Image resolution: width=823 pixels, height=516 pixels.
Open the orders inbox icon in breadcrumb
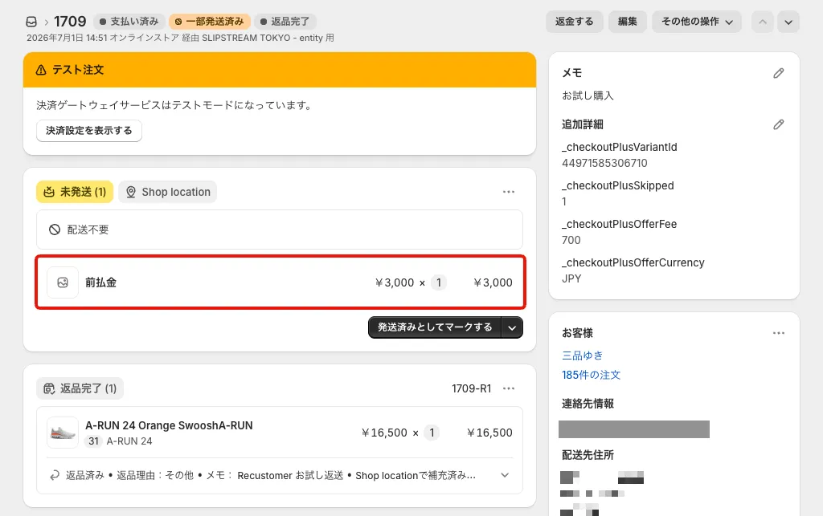31,22
